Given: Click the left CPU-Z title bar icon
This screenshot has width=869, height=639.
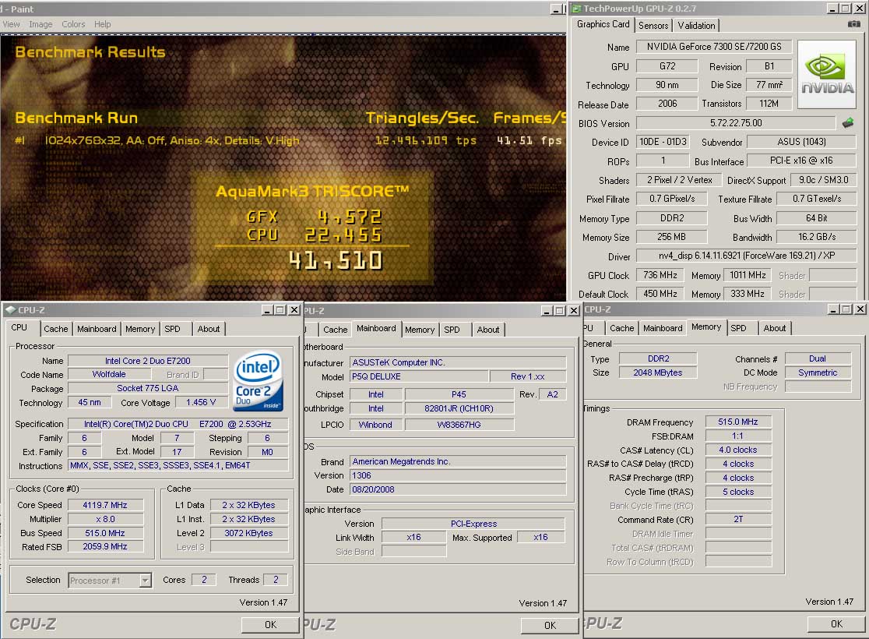Looking at the screenshot, I should point(11,310).
